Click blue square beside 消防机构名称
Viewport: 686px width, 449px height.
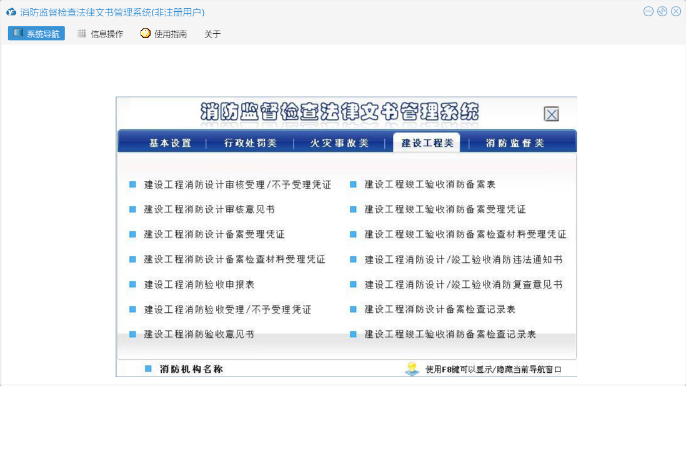tap(148, 369)
